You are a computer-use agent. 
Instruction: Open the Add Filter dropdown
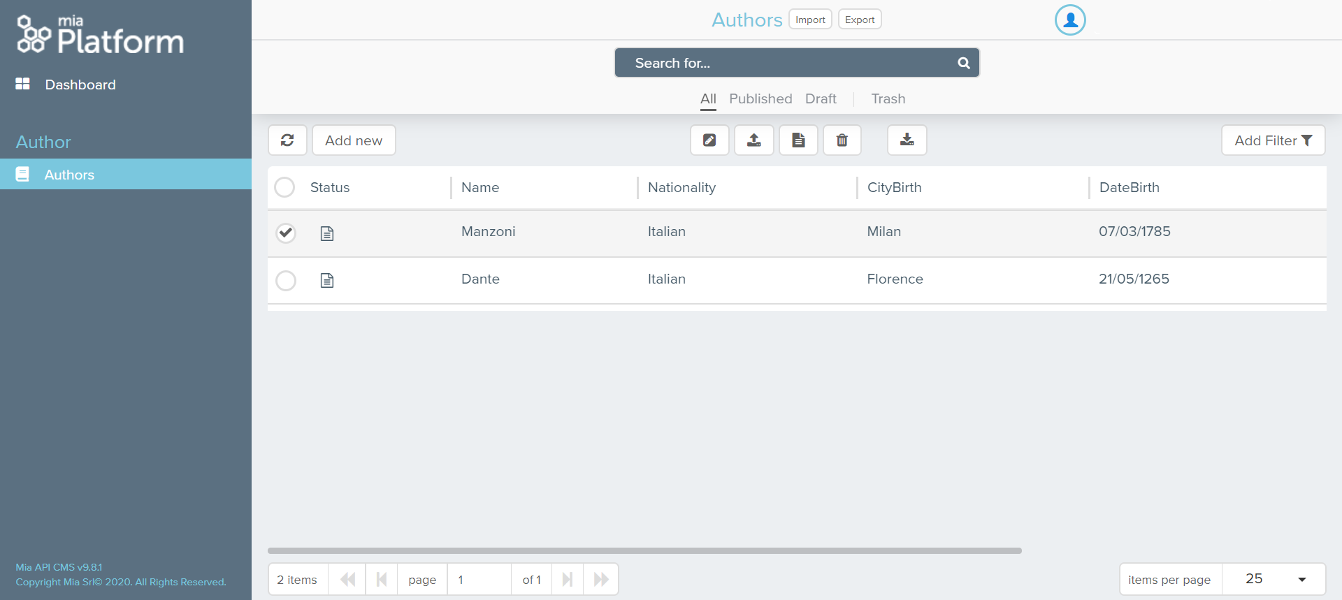tap(1273, 140)
